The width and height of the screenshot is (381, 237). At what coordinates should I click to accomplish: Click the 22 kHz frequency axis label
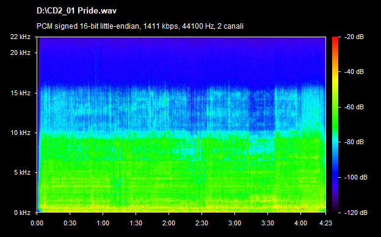click(20, 37)
